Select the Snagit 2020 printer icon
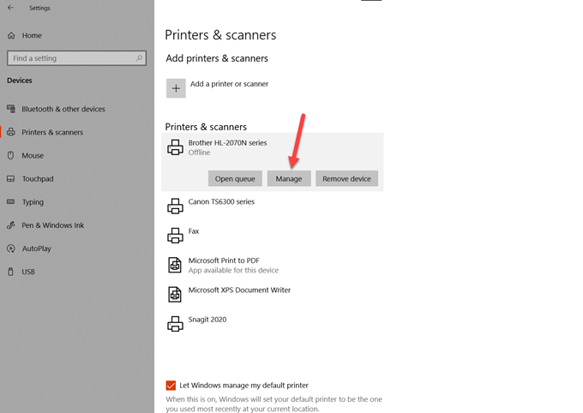Image resolution: width=583 pixels, height=413 pixels. click(x=175, y=323)
